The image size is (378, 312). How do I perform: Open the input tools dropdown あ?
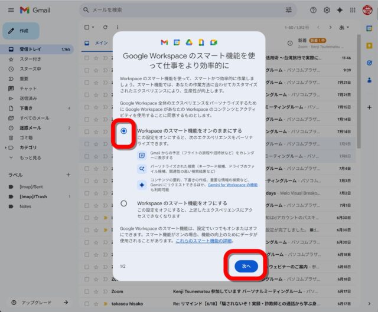(x=344, y=28)
